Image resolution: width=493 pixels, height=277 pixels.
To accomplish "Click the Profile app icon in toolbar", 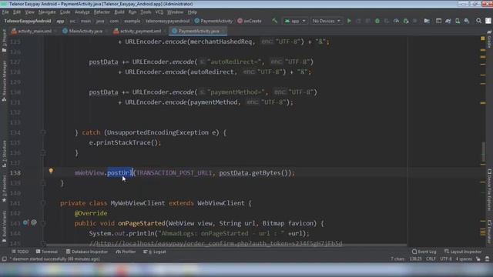I will (x=396, y=21).
